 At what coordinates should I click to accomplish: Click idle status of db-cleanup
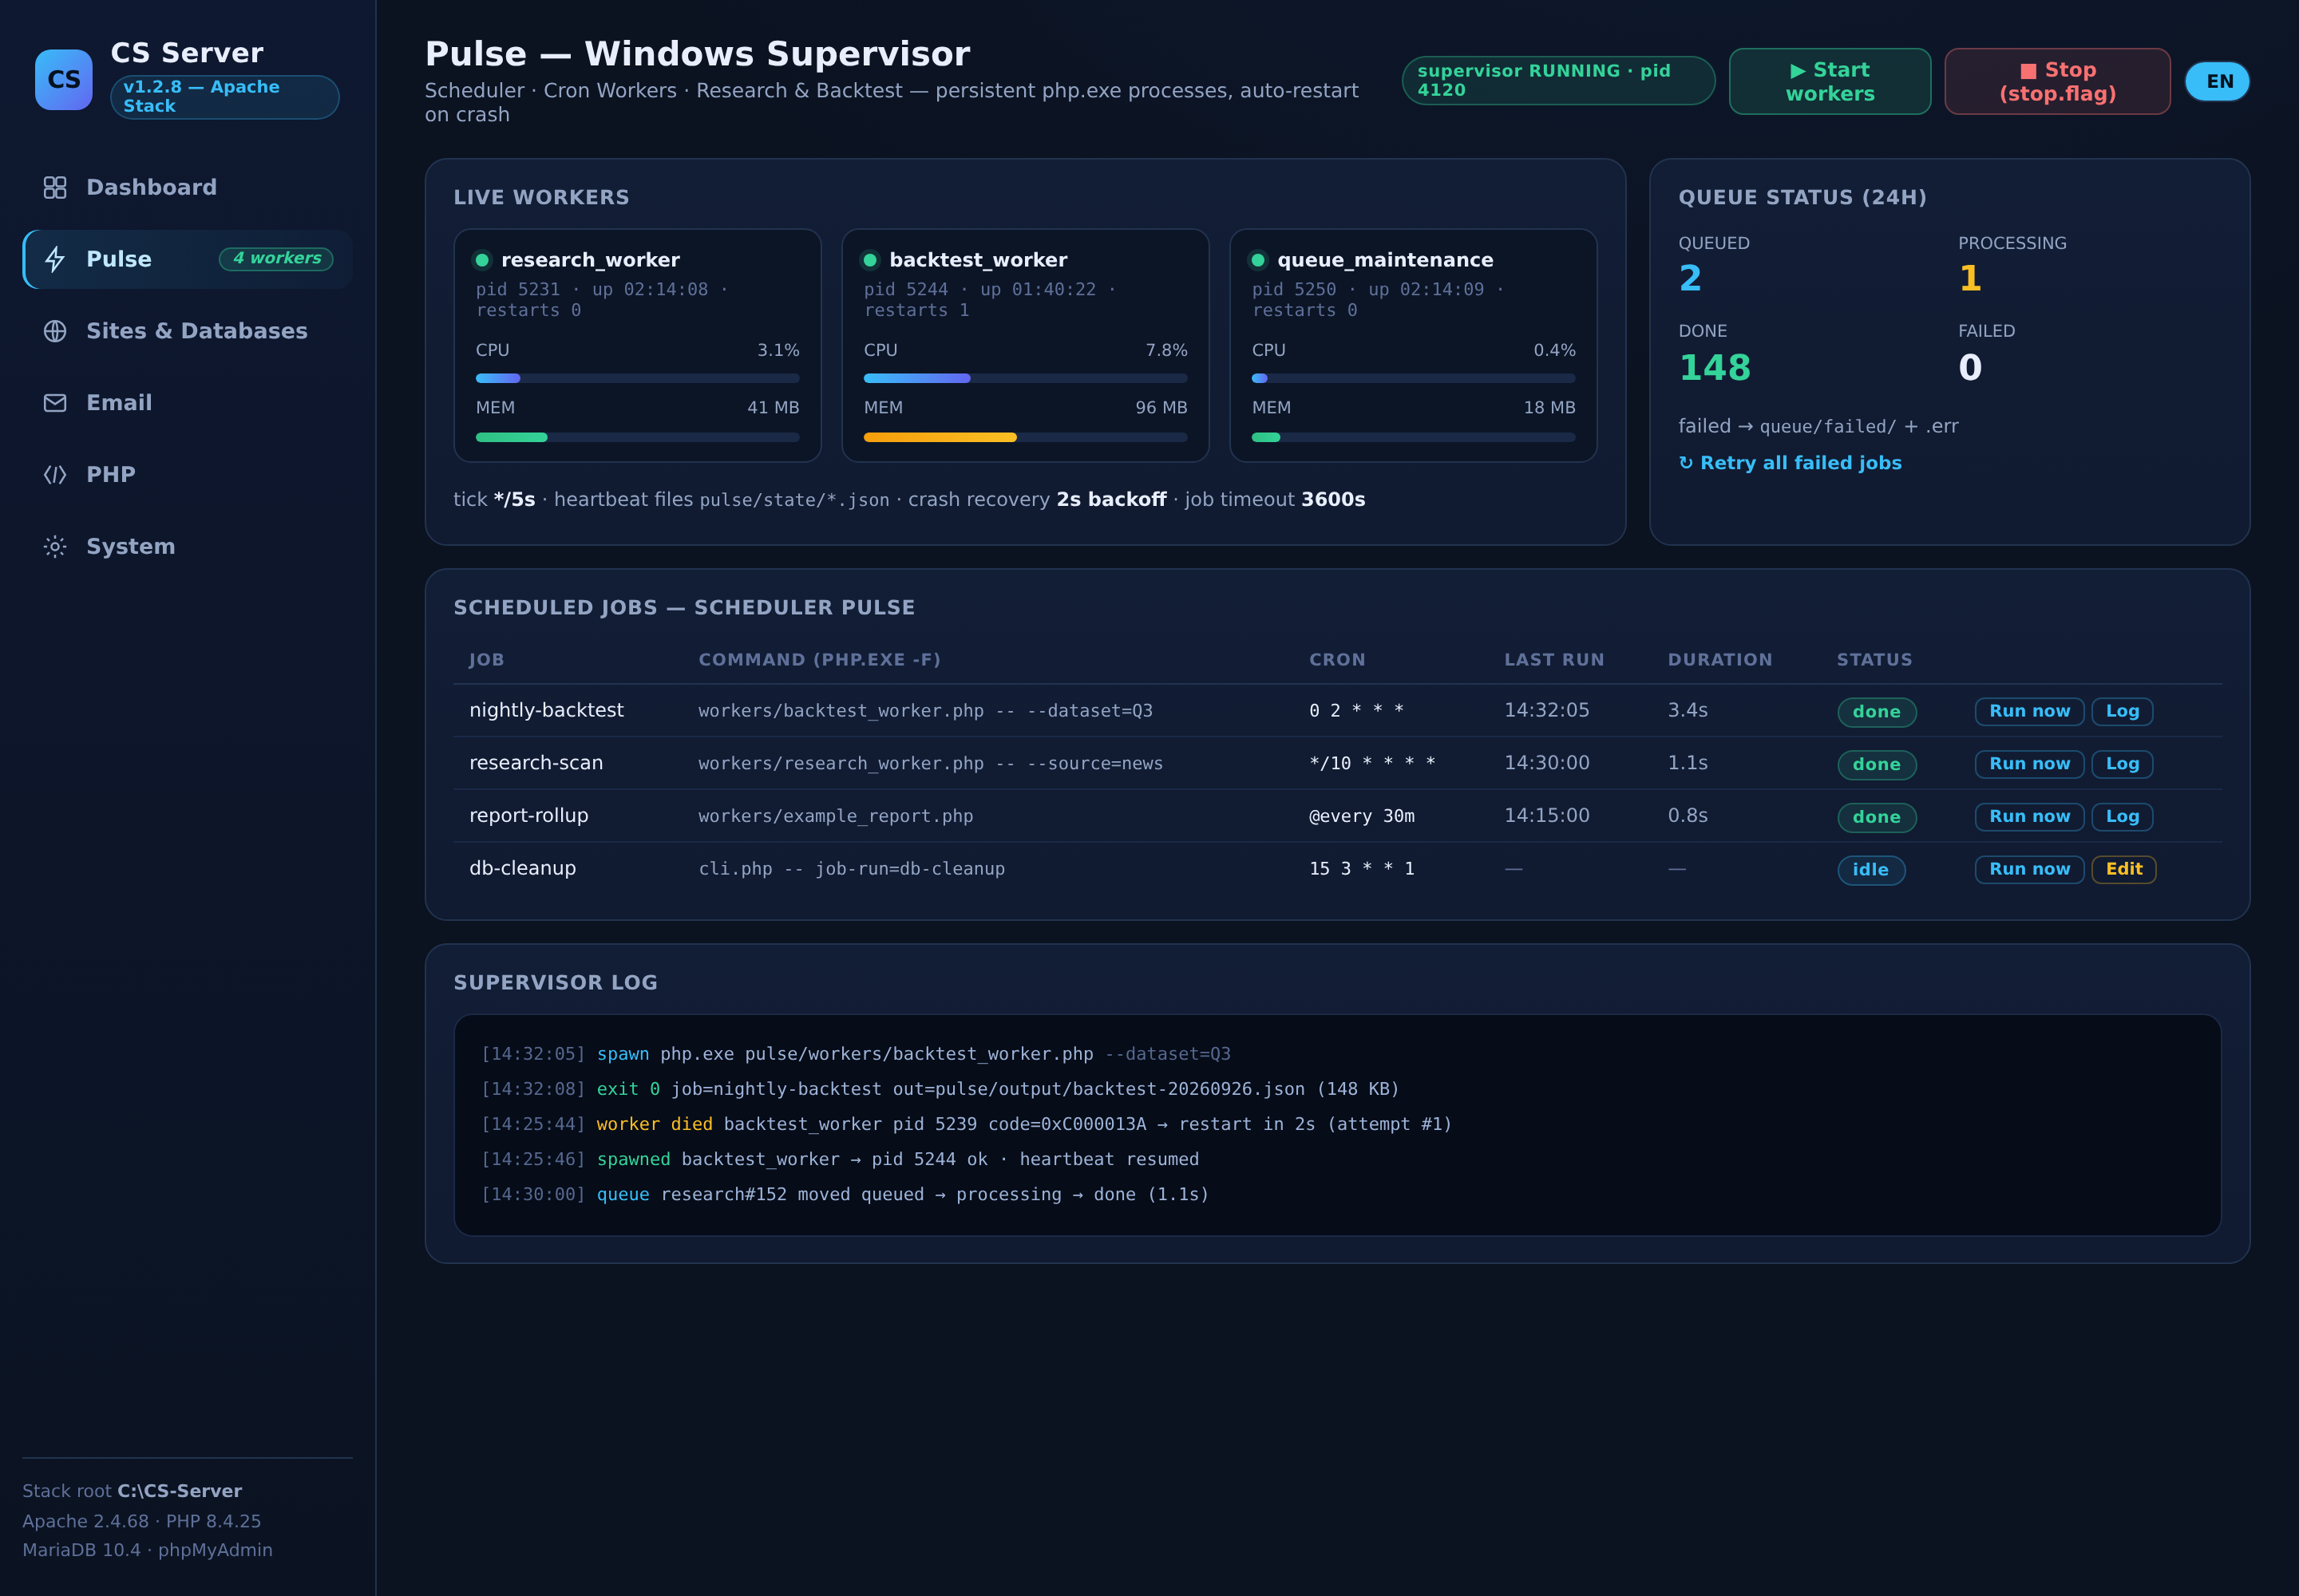coord(1871,870)
